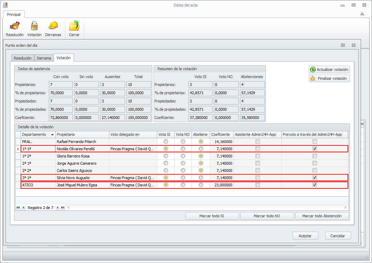
Task: Go to the first record in navigator
Action: (18, 208)
